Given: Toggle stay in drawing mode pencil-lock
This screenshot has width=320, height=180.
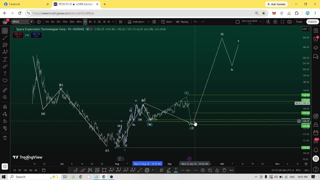Looking at the screenshot, I should tap(5, 114).
